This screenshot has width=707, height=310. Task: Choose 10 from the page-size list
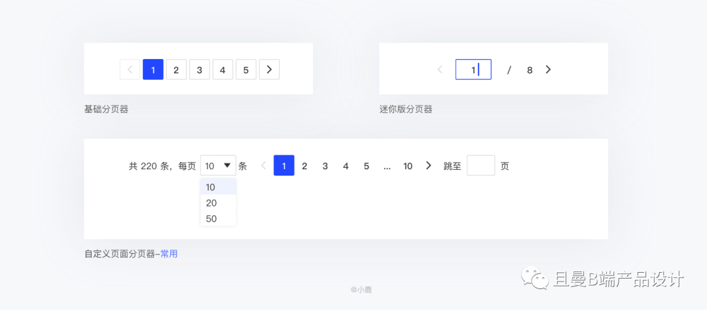pos(218,187)
